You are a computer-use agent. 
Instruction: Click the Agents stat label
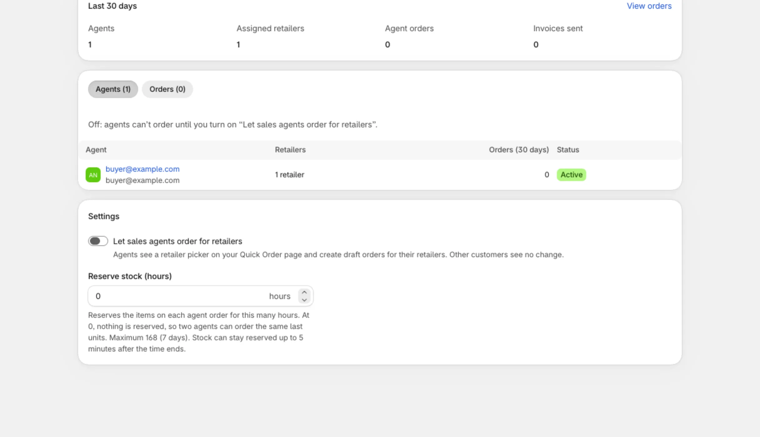click(x=101, y=28)
